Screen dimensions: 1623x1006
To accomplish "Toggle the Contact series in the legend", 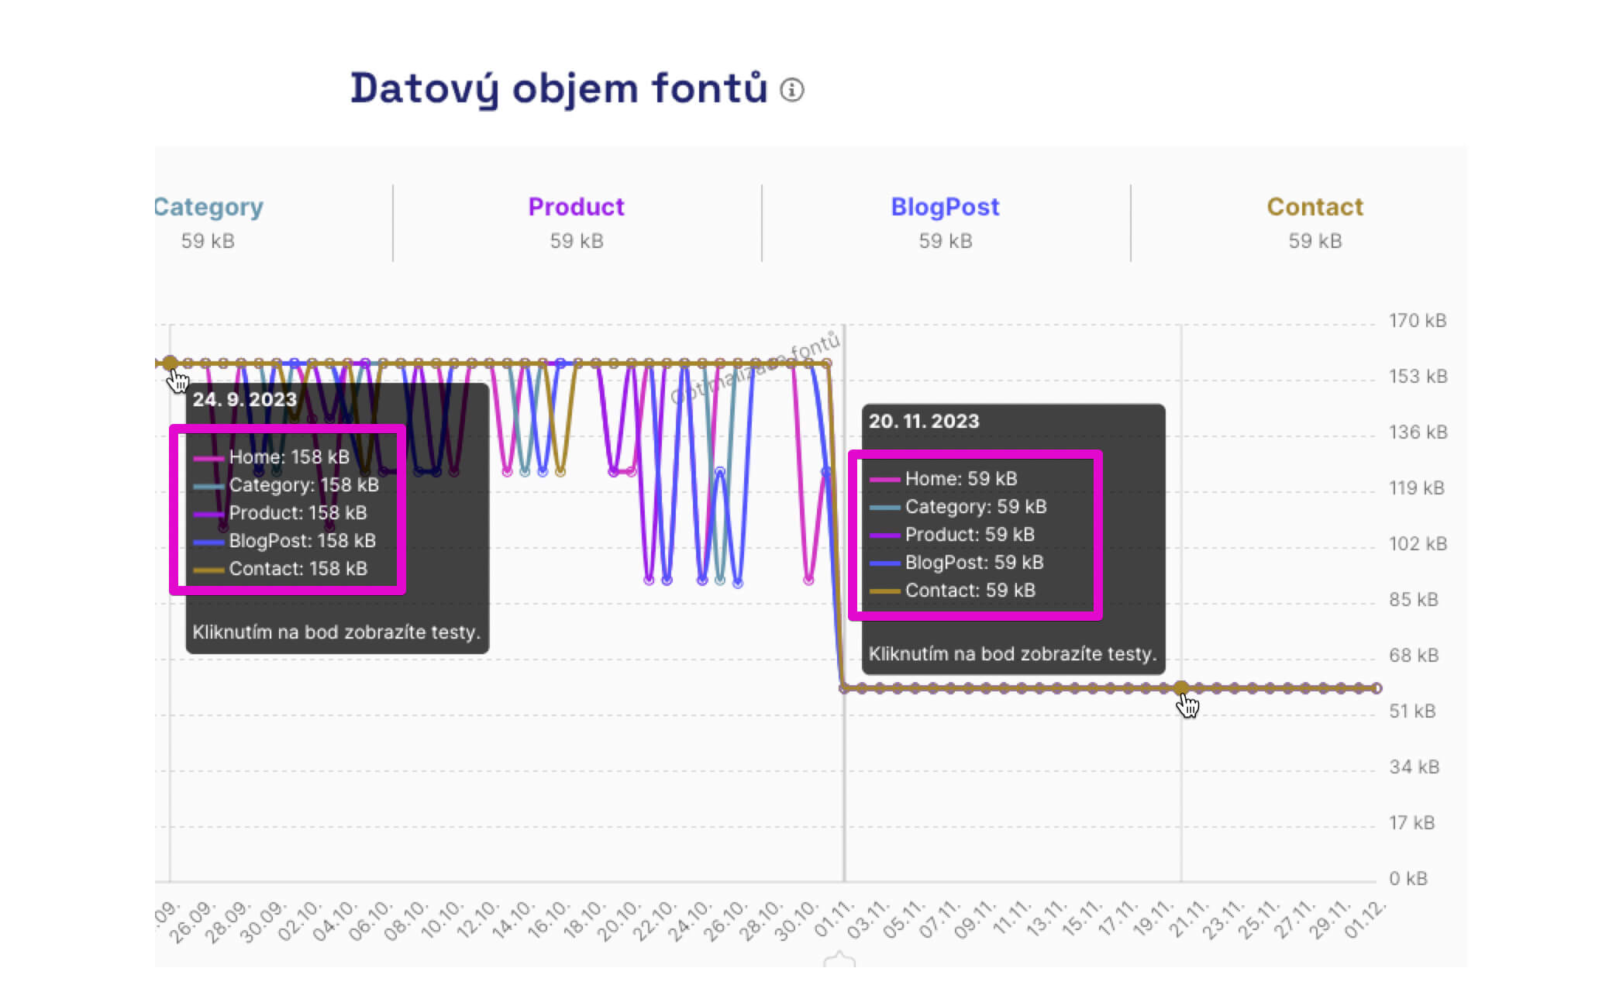I will tap(1315, 206).
